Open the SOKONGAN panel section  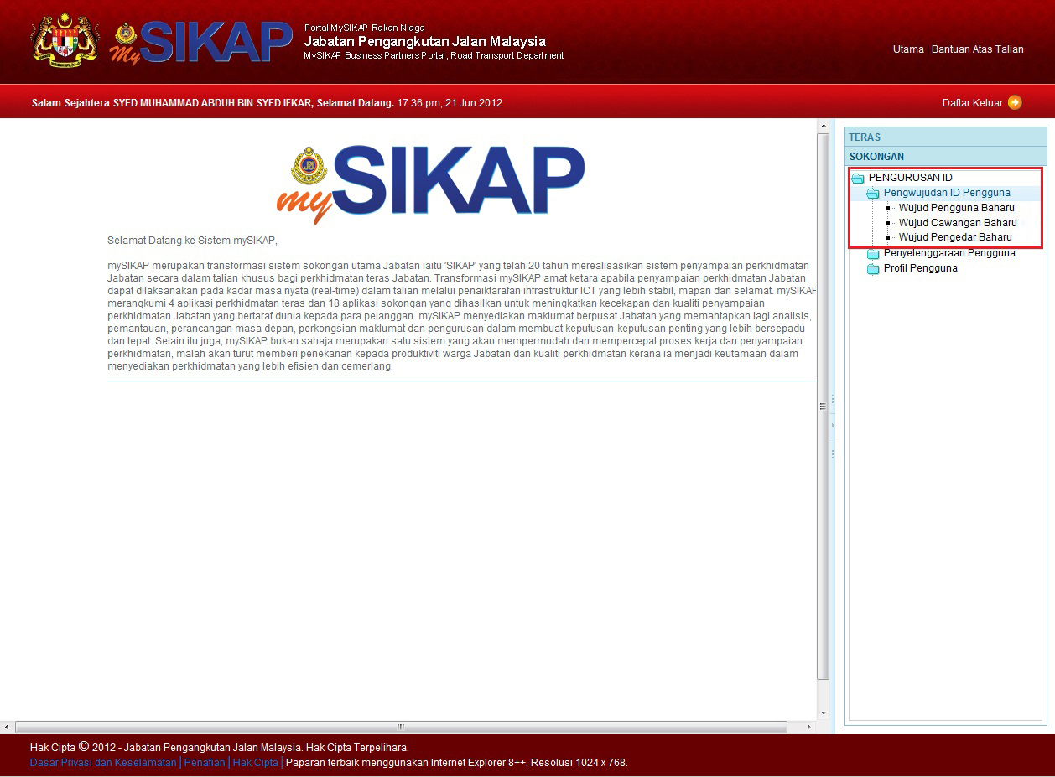945,156
